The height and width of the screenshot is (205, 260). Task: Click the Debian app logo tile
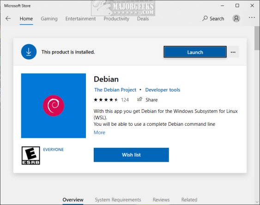coord(54,106)
